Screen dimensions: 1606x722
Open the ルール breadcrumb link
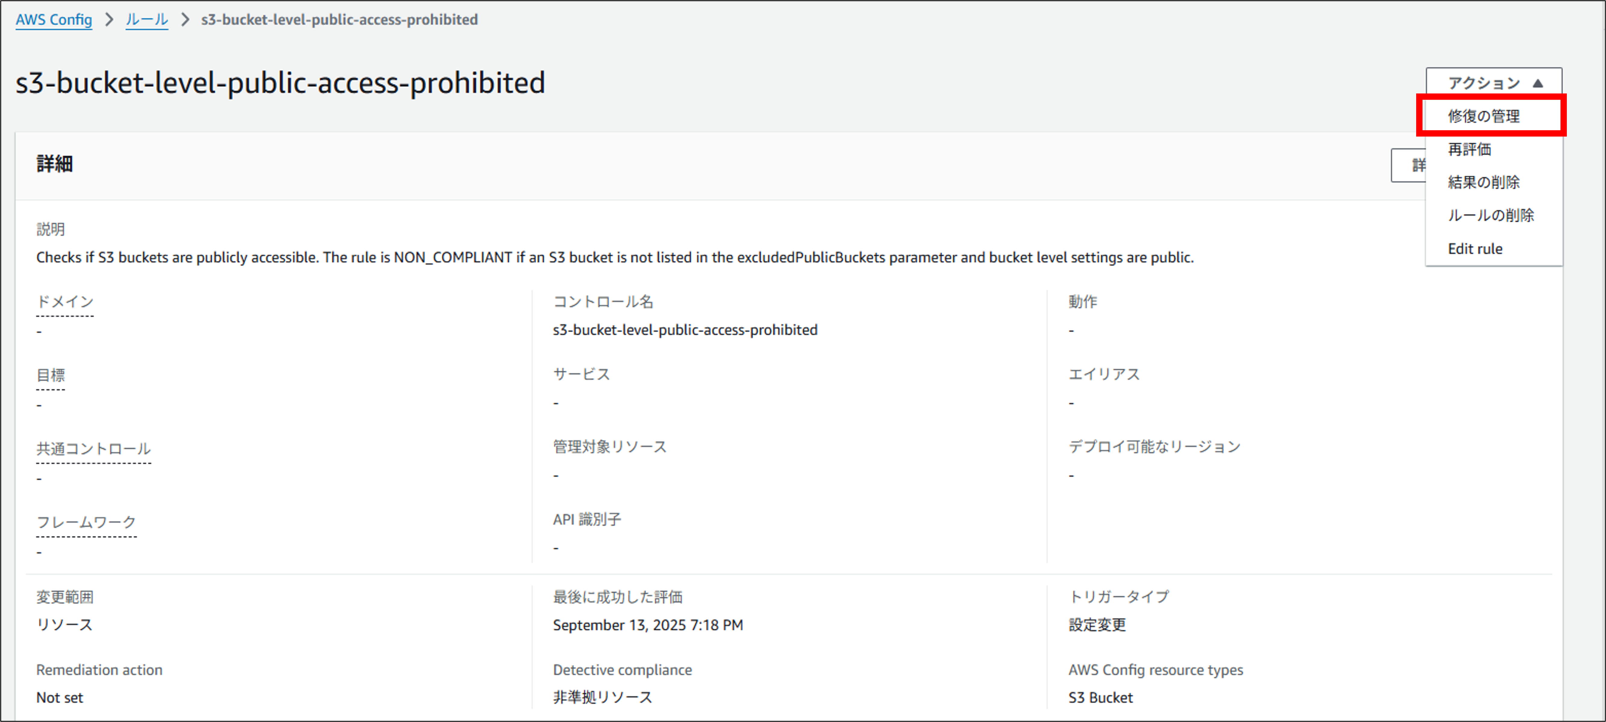coord(146,20)
